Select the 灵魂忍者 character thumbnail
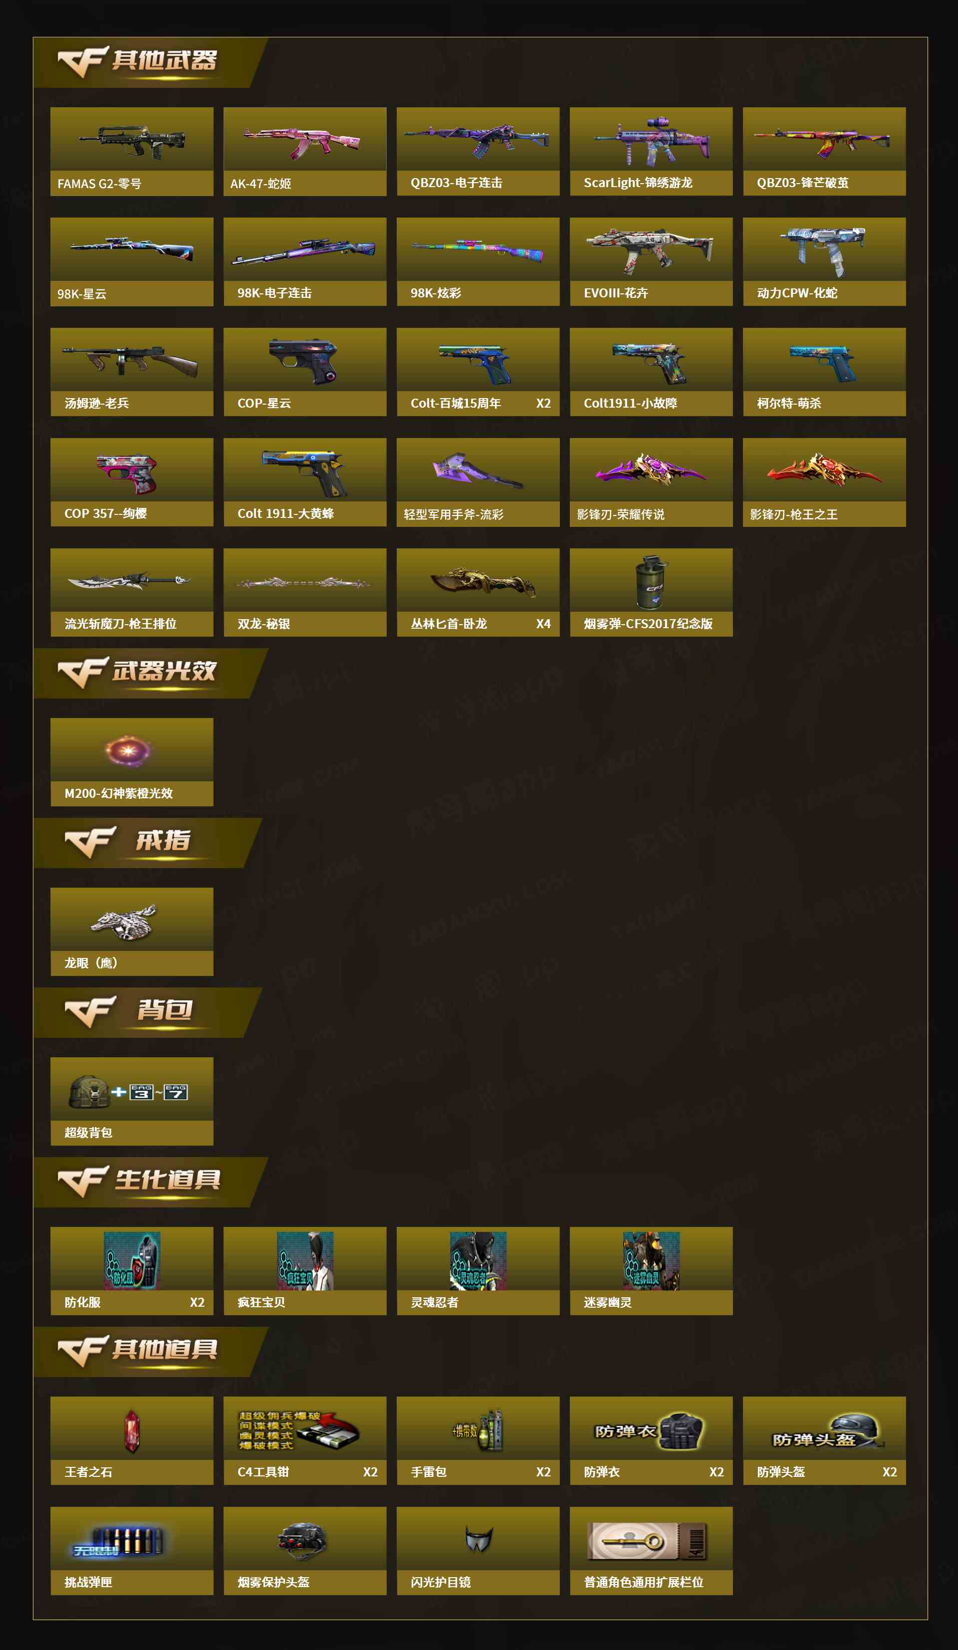 (478, 1260)
